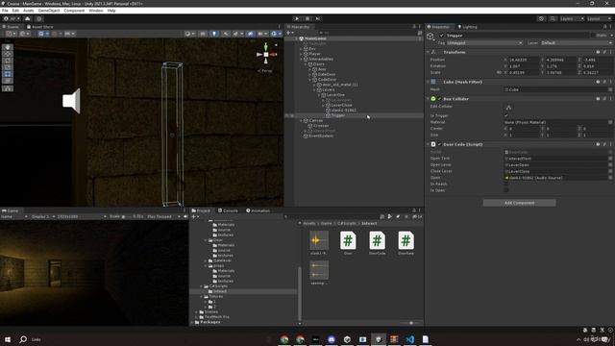Click the Pause button in the top toolbar
This screenshot has width=615, height=346.
307,18
